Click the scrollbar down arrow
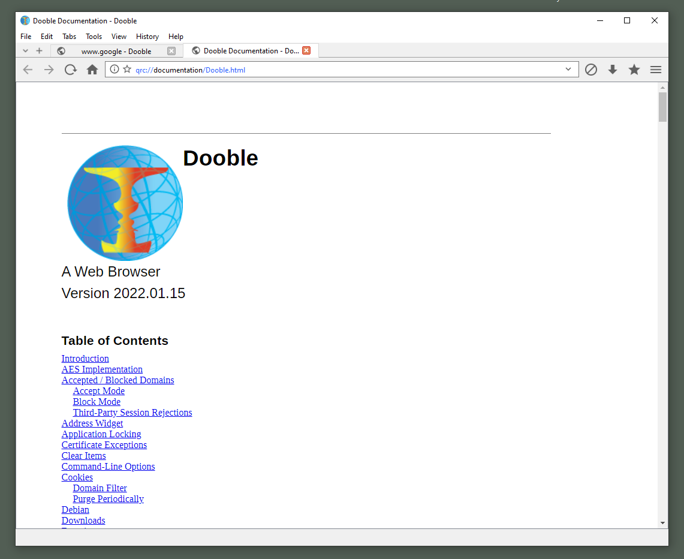This screenshot has height=559, width=684. [662, 523]
